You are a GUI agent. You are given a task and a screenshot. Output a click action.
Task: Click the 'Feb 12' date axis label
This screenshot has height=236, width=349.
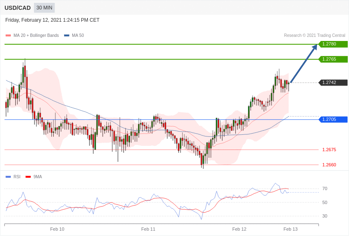point(239,229)
